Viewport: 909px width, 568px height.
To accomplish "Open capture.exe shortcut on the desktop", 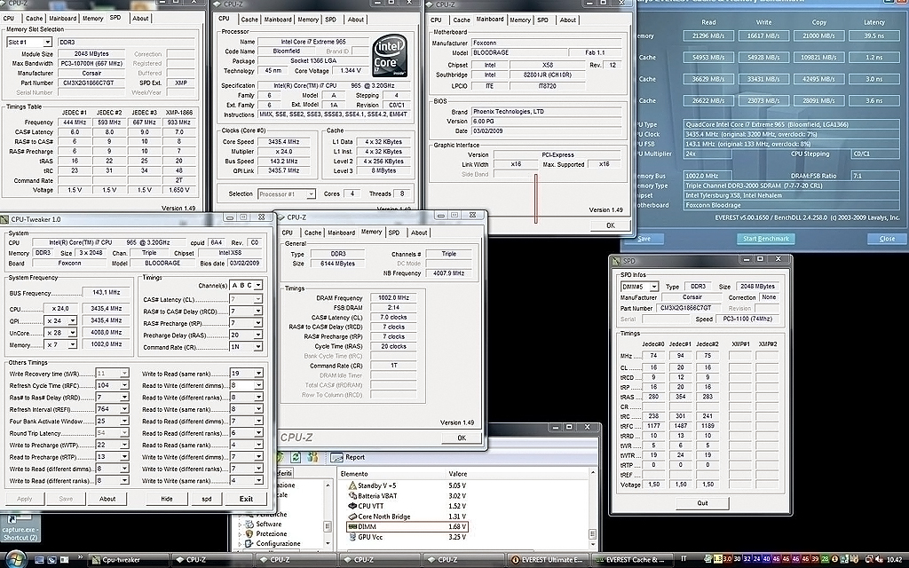I will coord(20,529).
